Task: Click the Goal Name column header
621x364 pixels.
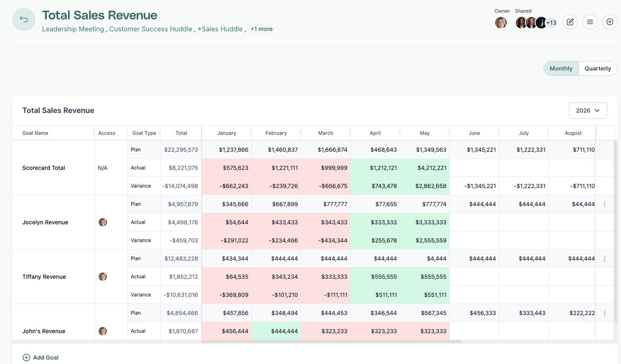Action: coord(35,133)
